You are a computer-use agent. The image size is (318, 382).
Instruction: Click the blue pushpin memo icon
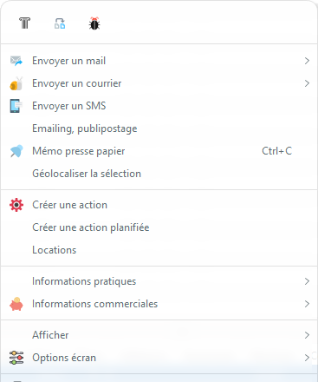coord(16,151)
